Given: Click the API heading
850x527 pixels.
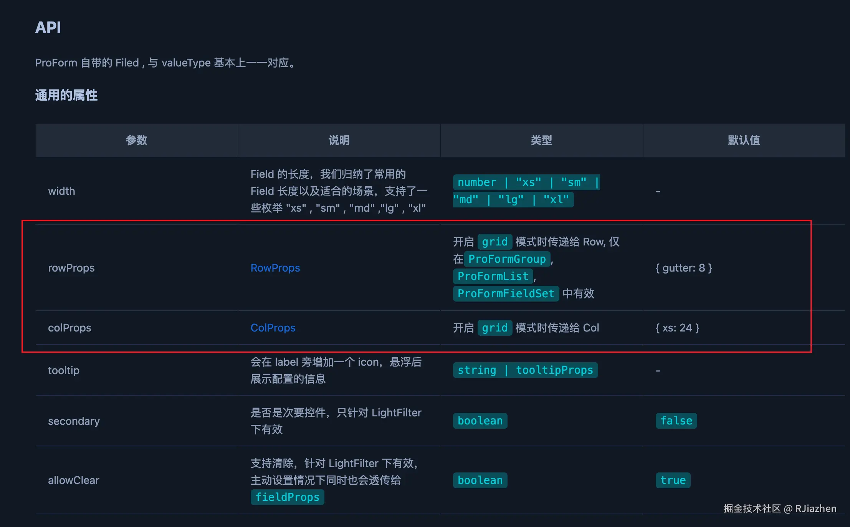Looking at the screenshot, I should (48, 27).
